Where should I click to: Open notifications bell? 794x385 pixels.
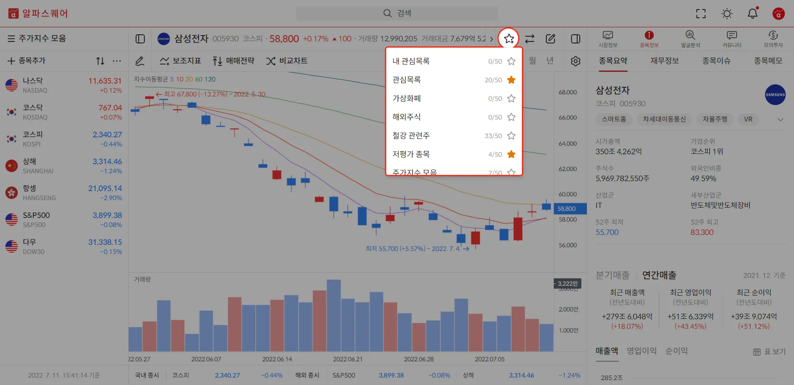(753, 14)
